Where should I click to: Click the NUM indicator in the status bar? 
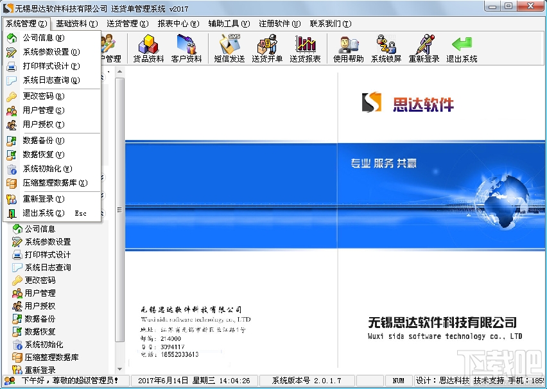(x=399, y=380)
